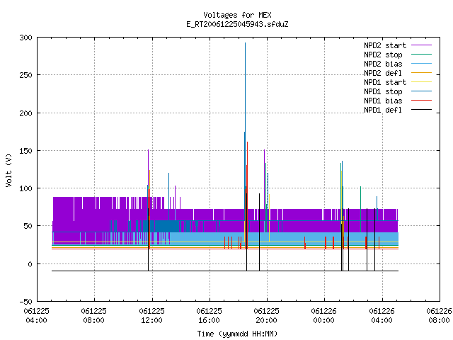Click the tallest blue spike peak near 290 V
453x340 pixels.
point(246,43)
